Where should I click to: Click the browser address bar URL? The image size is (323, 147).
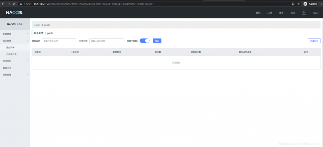(x=94, y=4)
